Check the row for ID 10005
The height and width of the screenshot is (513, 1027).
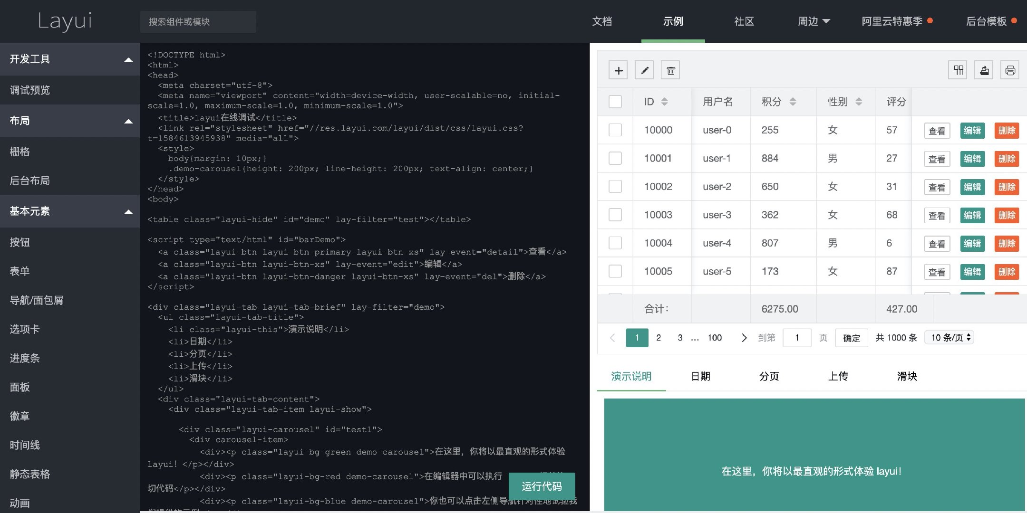615,271
